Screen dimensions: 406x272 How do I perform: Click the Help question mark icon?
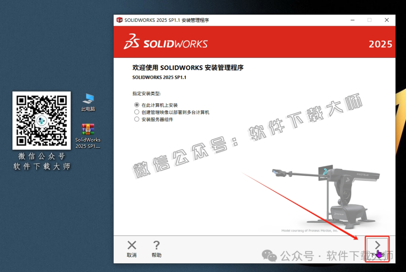click(x=156, y=245)
